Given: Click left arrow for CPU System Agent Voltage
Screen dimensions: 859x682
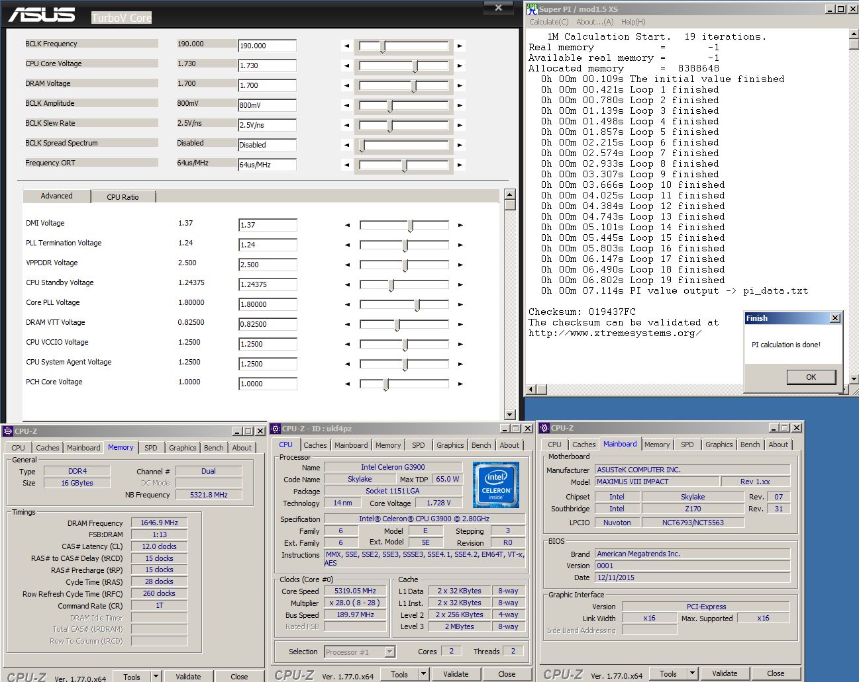Looking at the screenshot, I should 347,364.
